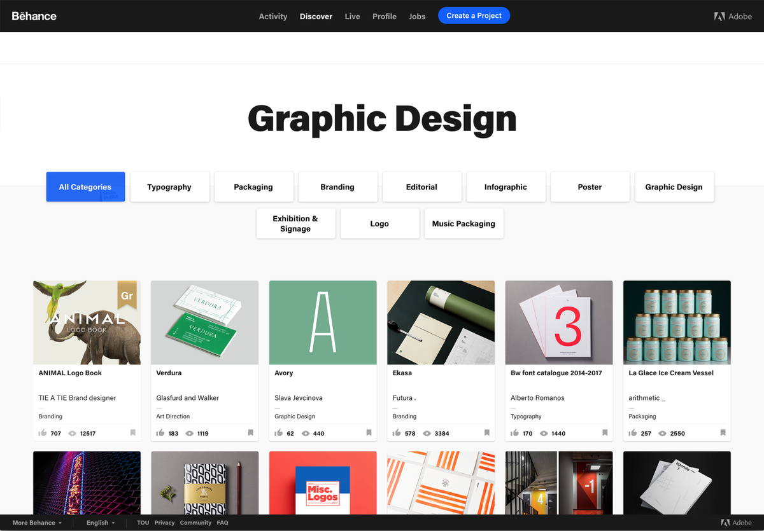Open the Misc. Logos project thumbnail
Image resolution: width=764 pixels, height=531 pixels.
[x=323, y=483]
